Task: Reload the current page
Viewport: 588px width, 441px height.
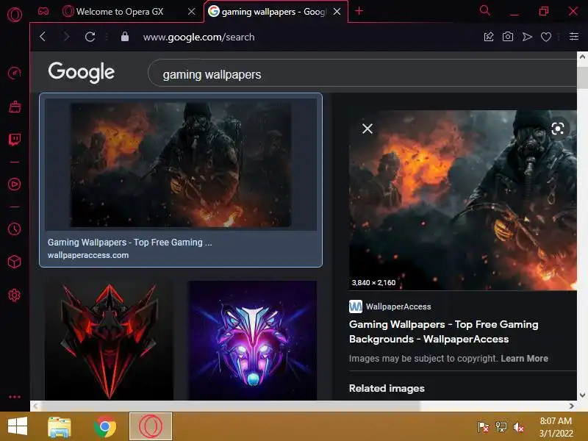Action: [90, 37]
